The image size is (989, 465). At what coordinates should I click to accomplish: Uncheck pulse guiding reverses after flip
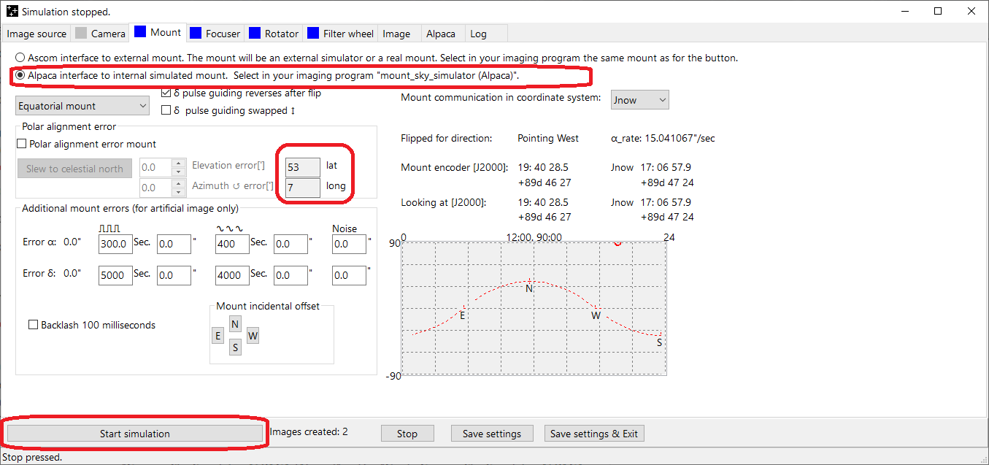(166, 93)
